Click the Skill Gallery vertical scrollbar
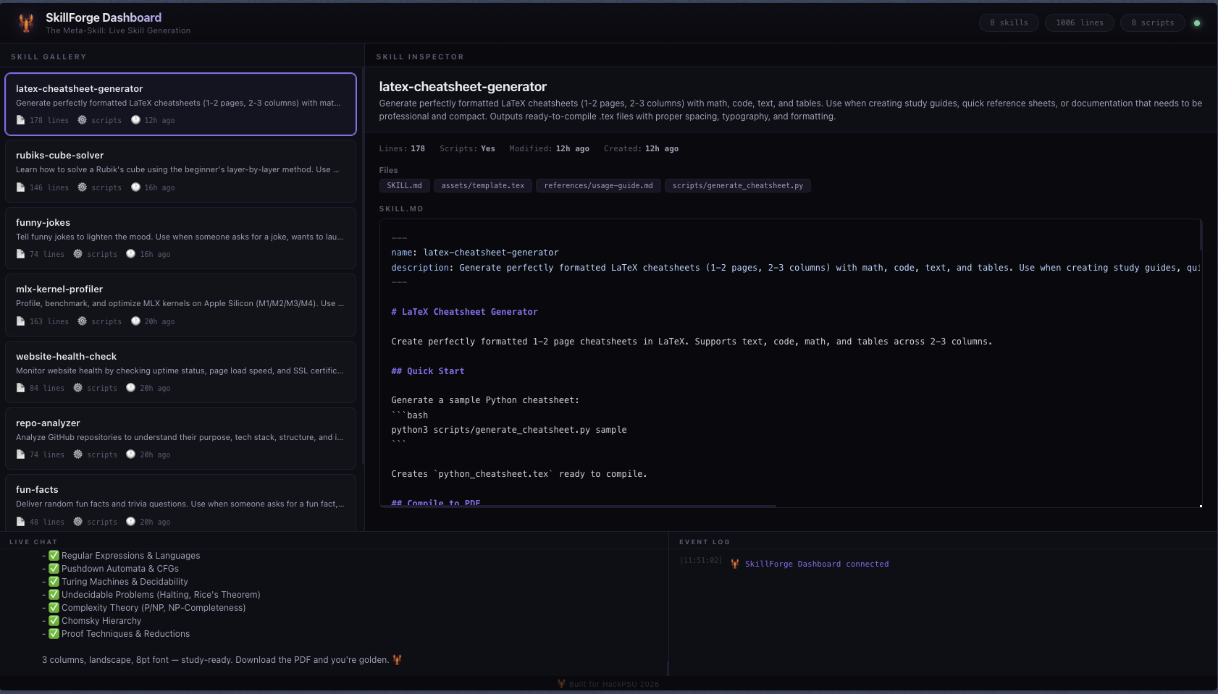The height and width of the screenshot is (694, 1218). coord(363,268)
